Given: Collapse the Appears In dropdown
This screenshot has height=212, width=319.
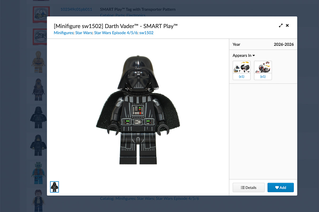Looking at the screenshot, I should [x=244, y=55].
